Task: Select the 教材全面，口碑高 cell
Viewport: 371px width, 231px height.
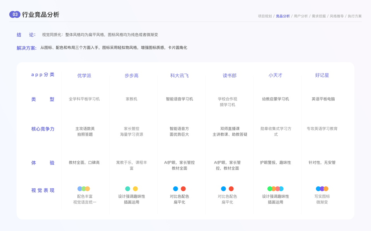Action: pos(84,162)
